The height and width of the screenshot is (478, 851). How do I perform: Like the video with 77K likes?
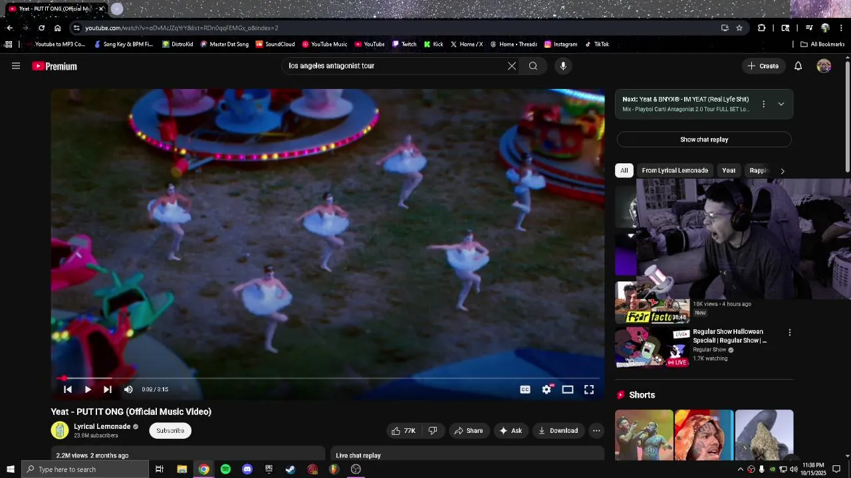tap(404, 431)
